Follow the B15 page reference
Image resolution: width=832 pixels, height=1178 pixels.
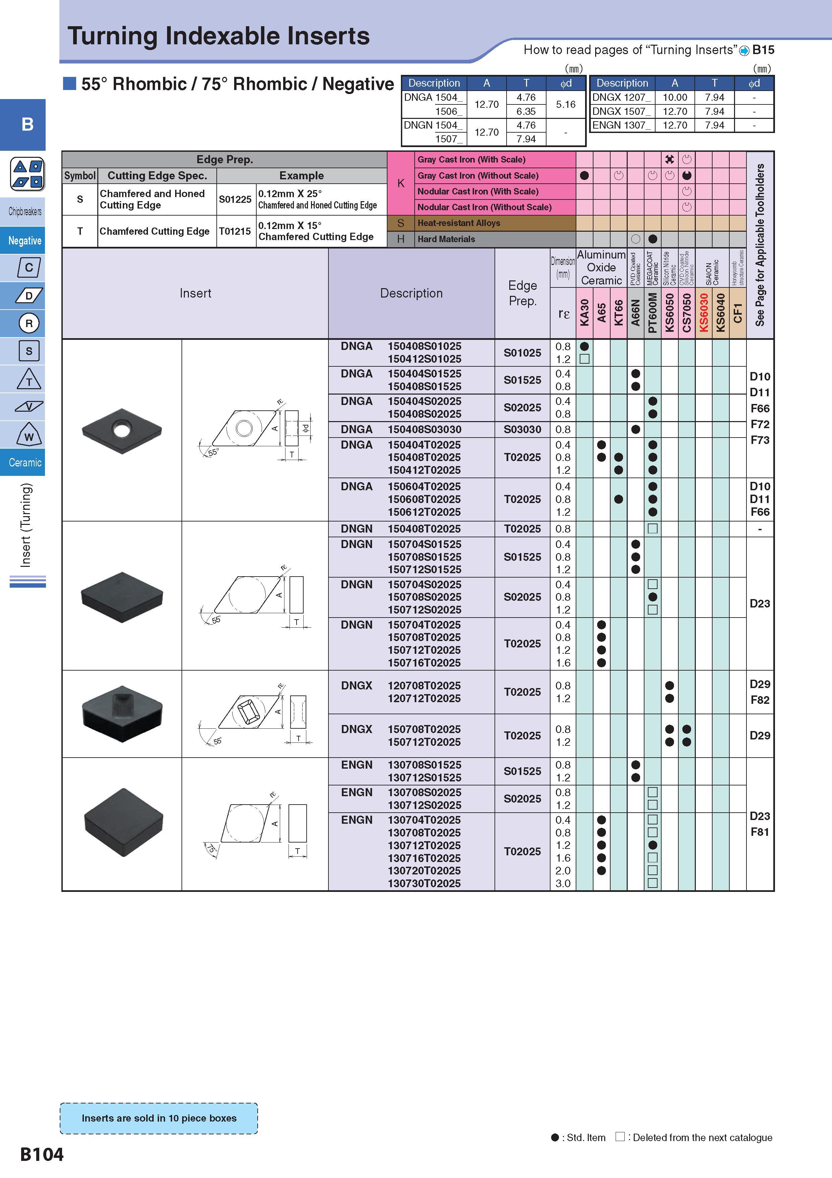coord(763,50)
